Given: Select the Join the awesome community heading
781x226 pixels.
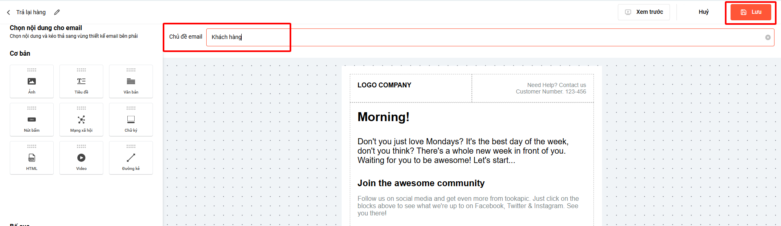Looking at the screenshot, I should 421,183.
